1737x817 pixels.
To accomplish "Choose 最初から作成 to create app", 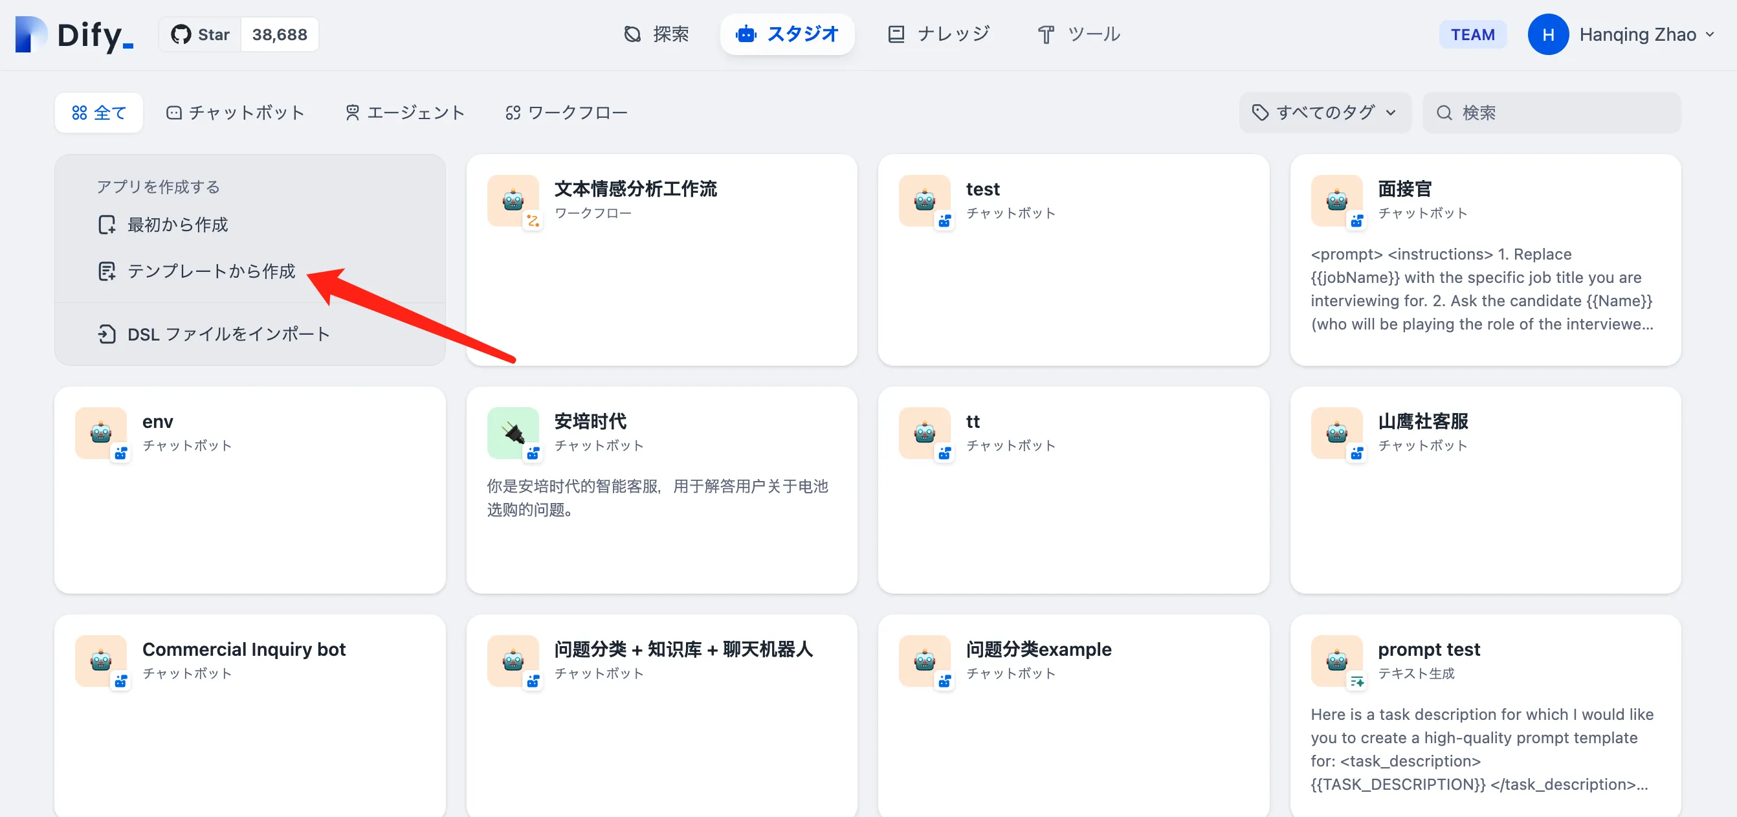I will 177,225.
